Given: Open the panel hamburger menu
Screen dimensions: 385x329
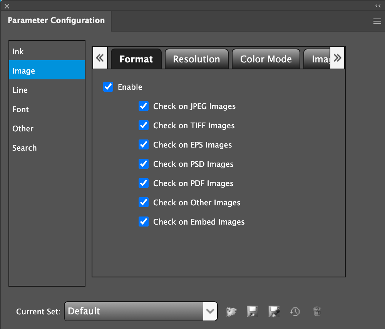Looking at the screenshot, I should (377, 22).
